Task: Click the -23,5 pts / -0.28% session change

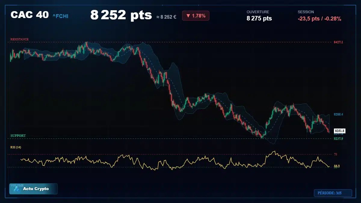Action: point(319,19)
